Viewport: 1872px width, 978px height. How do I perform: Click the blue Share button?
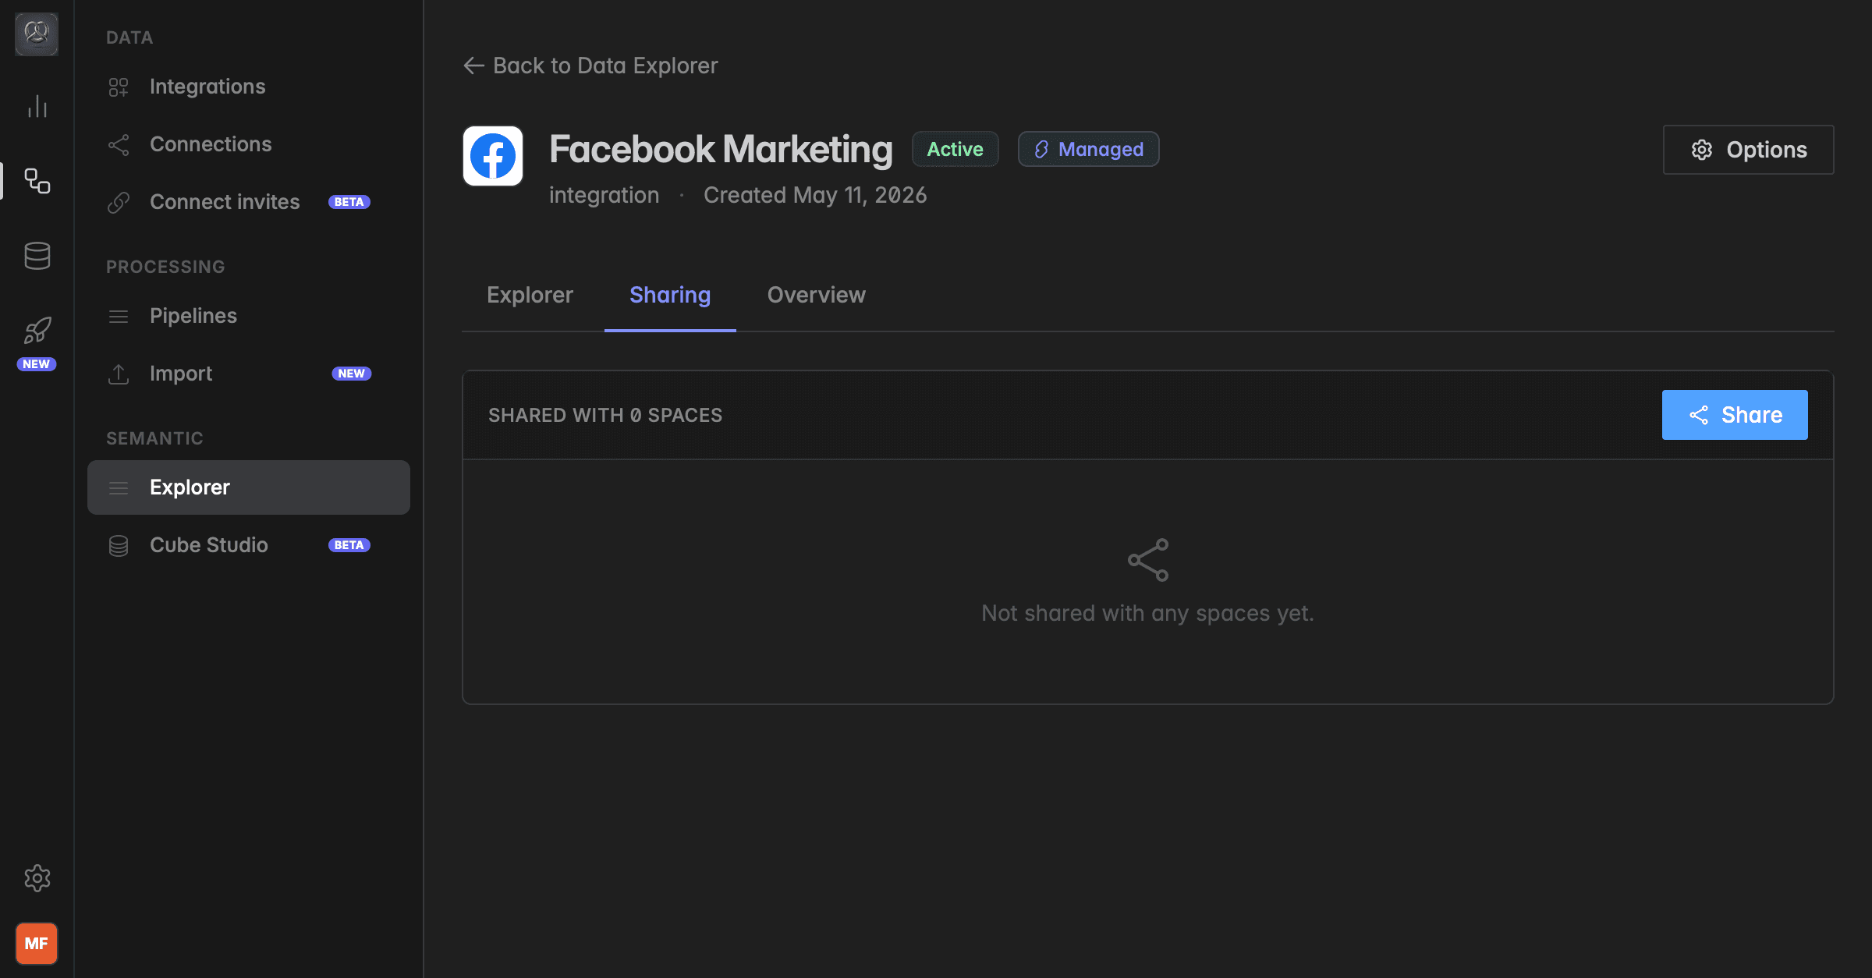(x=1735, y=415)
